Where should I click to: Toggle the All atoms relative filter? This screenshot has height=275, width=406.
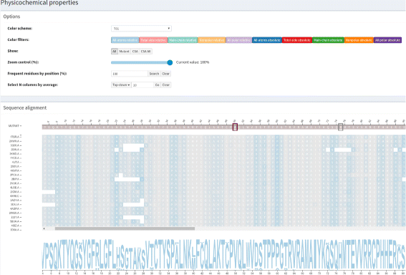point(125,40)
